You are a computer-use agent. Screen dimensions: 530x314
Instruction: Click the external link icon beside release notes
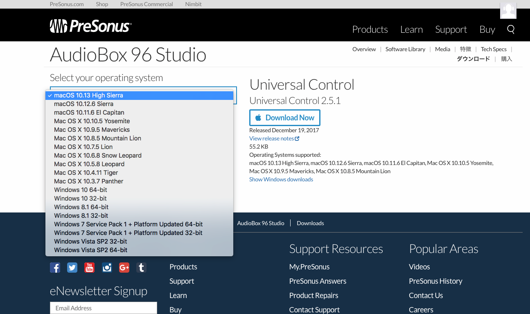click(x=297, y=138)
